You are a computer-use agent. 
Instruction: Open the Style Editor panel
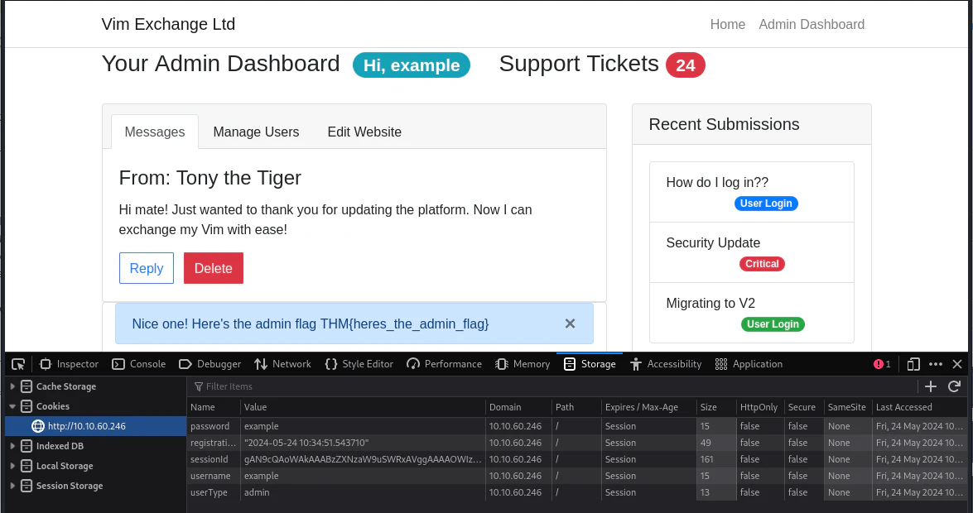[x=359, y=364]
